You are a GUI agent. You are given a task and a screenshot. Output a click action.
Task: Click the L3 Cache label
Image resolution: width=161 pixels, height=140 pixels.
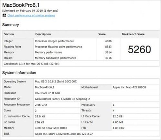[87, 122]
